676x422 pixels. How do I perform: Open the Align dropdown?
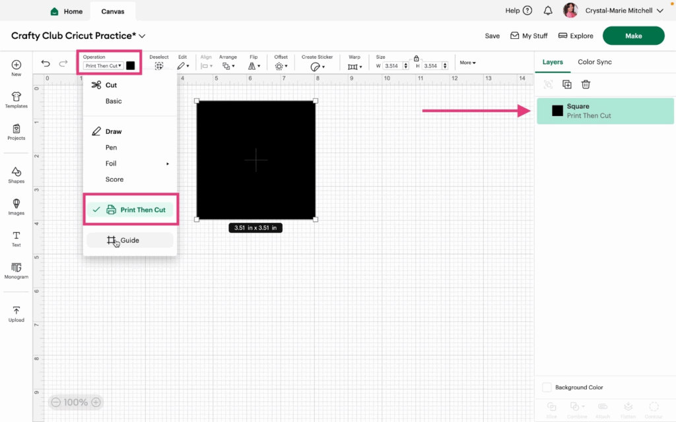(207, 66)
